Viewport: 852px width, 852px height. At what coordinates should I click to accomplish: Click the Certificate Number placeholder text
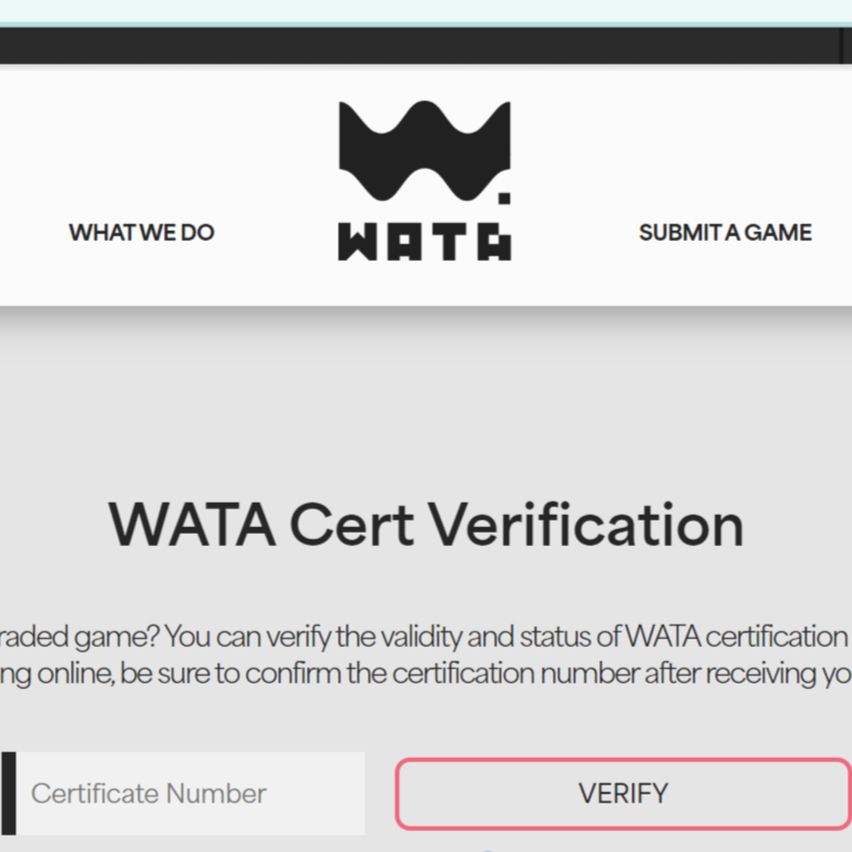coord(149,793)
